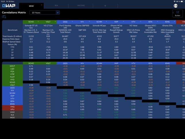The width and height of the screenshot is (185, 139).
Task: Click the GOVT-SCHO correlation 0.71
Action: (x=31, y=66)
